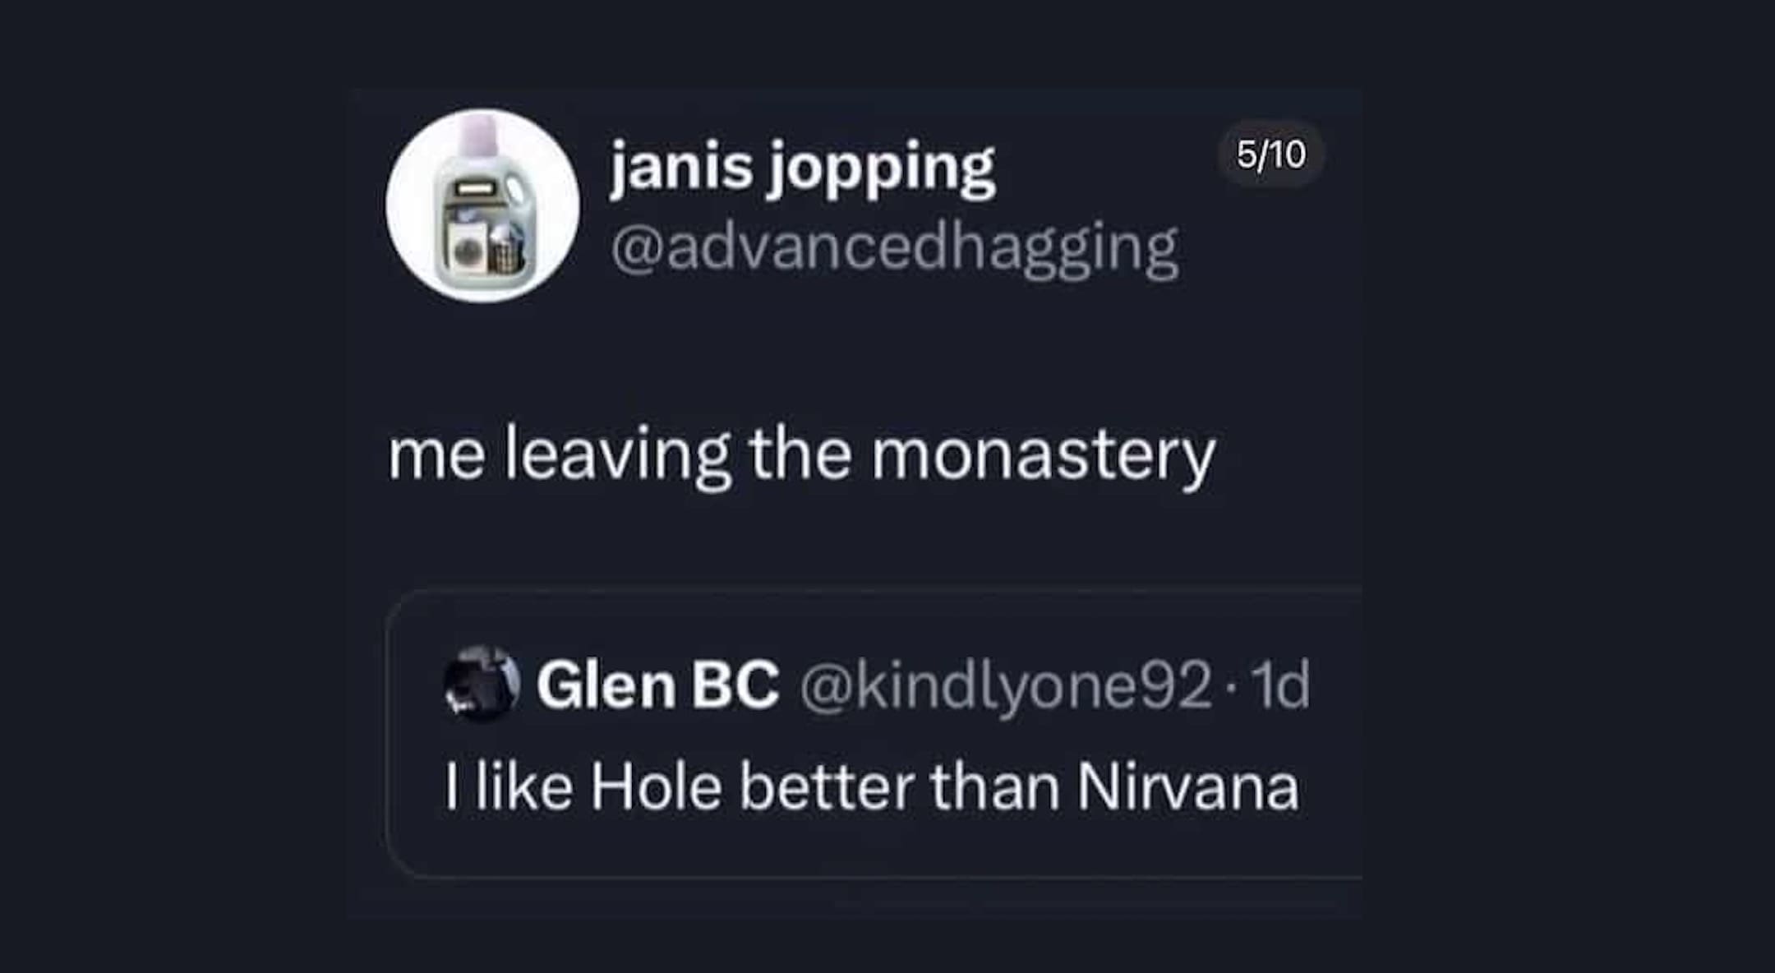Screen dimensions: 1775x973
Task: Click the word "leaving" in the tweet
Action: [616, 454]
